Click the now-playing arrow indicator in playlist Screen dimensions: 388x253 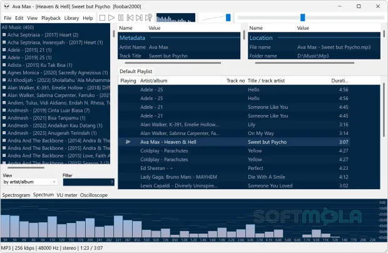point(128,142)
